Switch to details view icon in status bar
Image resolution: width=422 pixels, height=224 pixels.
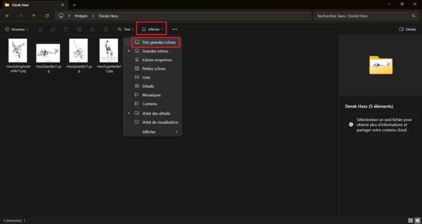tap(410, 221)
